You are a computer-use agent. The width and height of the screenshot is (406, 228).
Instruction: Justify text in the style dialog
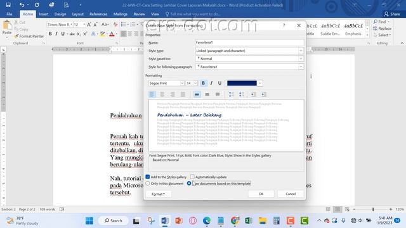point(183,94)
